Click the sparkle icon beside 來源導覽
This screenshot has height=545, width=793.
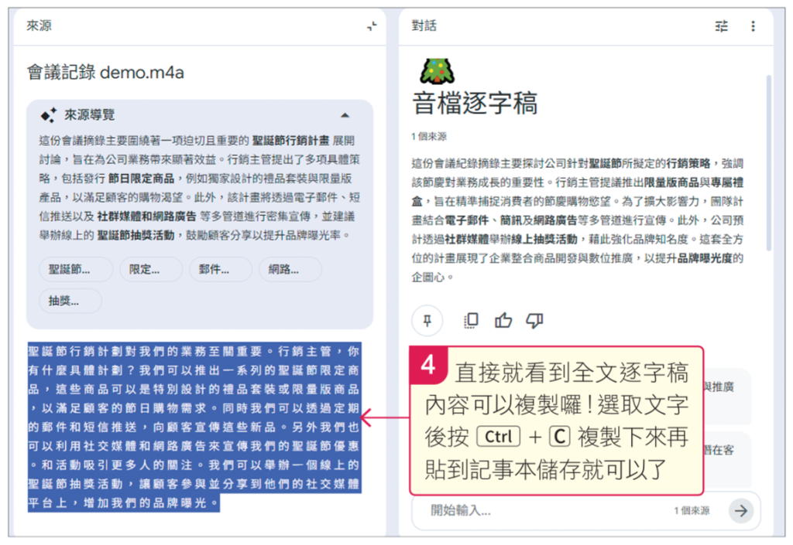pyautogui.click(x=49, y=115)
